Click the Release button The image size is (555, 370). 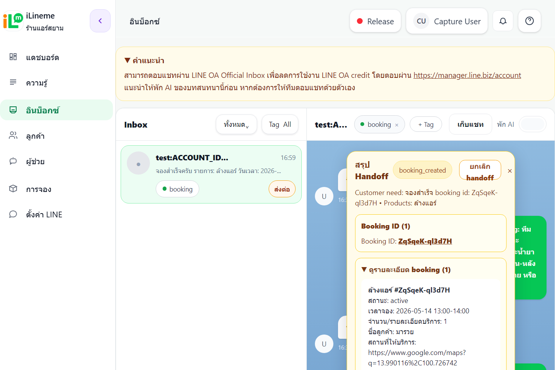click(375, 21)
